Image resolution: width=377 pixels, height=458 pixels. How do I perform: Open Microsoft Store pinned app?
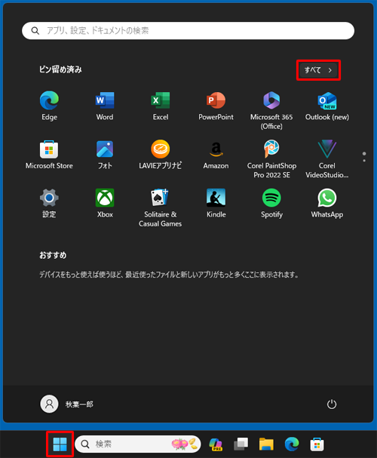[49, 155]
